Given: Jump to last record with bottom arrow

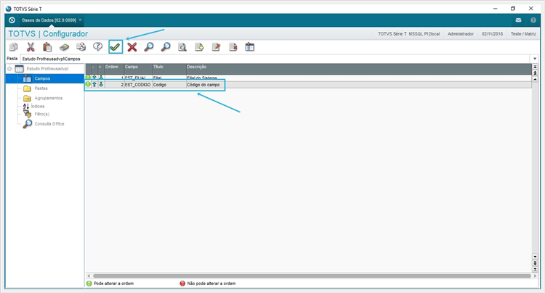Looking at the screenshot, I should [535, 269].
